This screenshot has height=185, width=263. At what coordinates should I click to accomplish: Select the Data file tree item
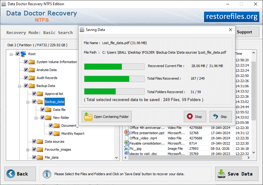point(59,110)
